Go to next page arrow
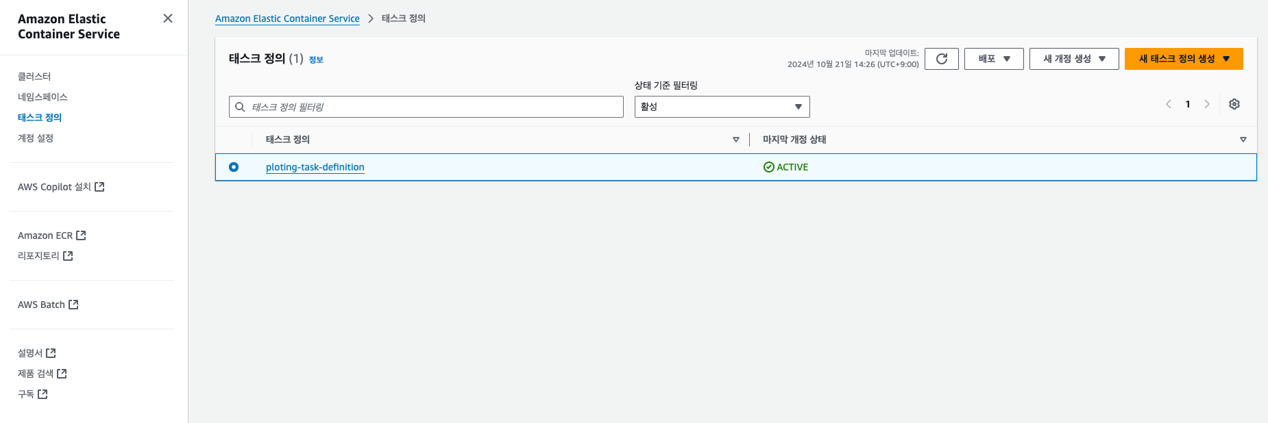1268x423 pixels. point(1207,104)
